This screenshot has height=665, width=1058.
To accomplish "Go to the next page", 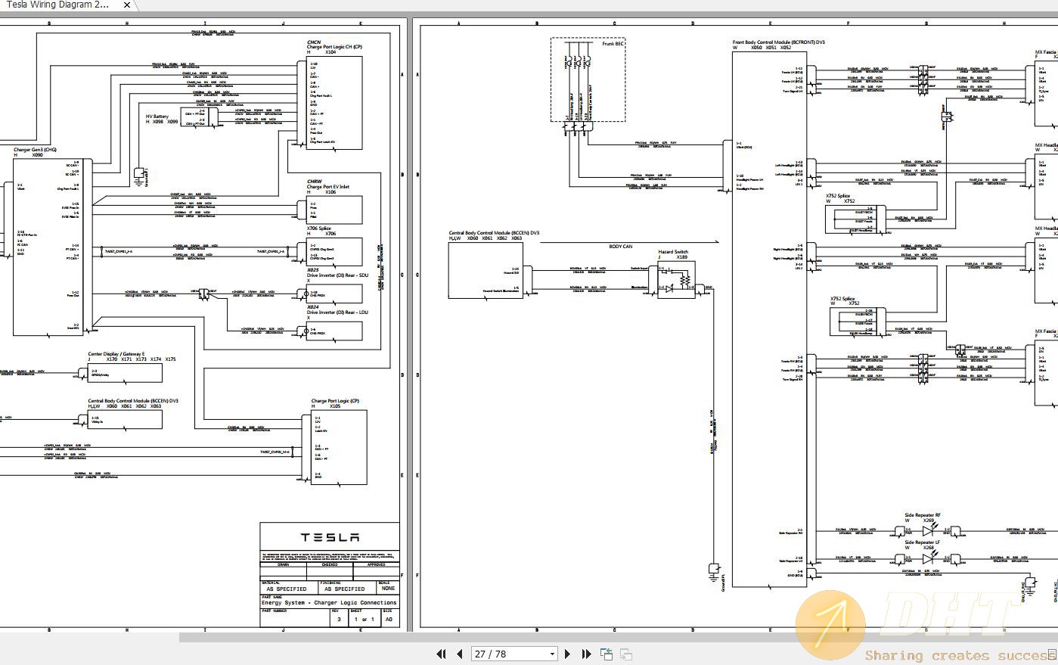I will (x=568, y=654).
